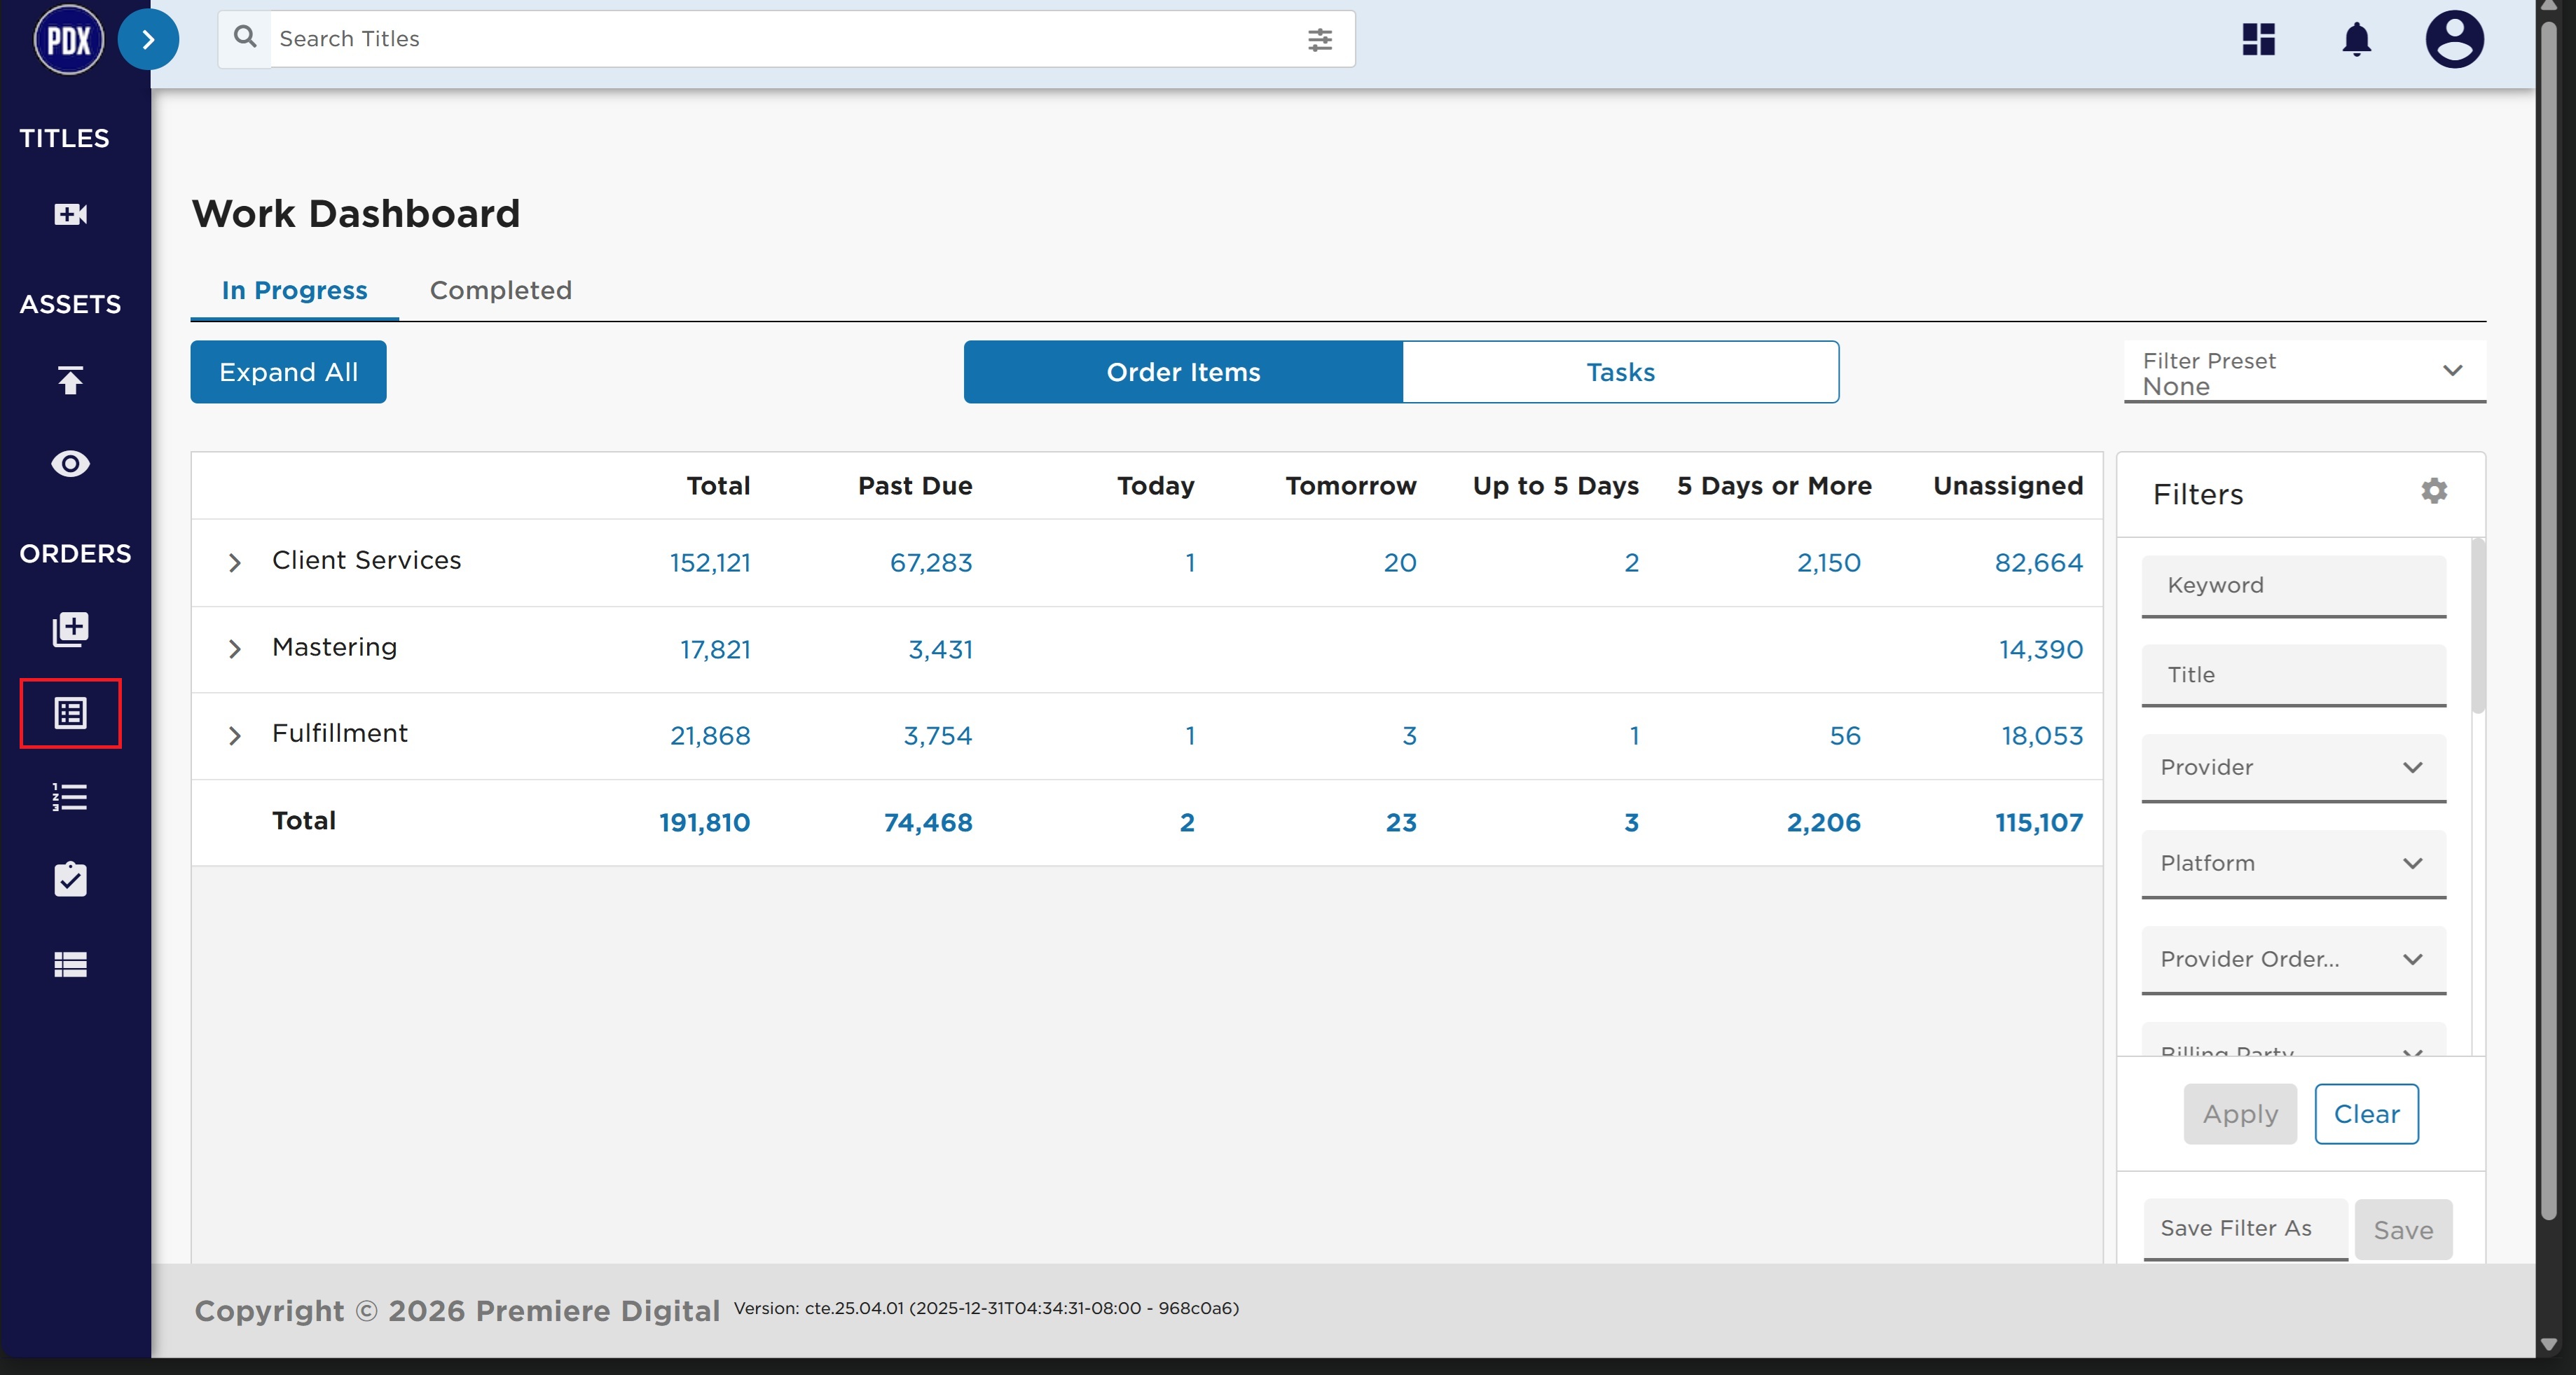Open Mastering unassigned 14,390
The width and height of the screenshot is (2576, 1375).
(x=2041, y=650)
